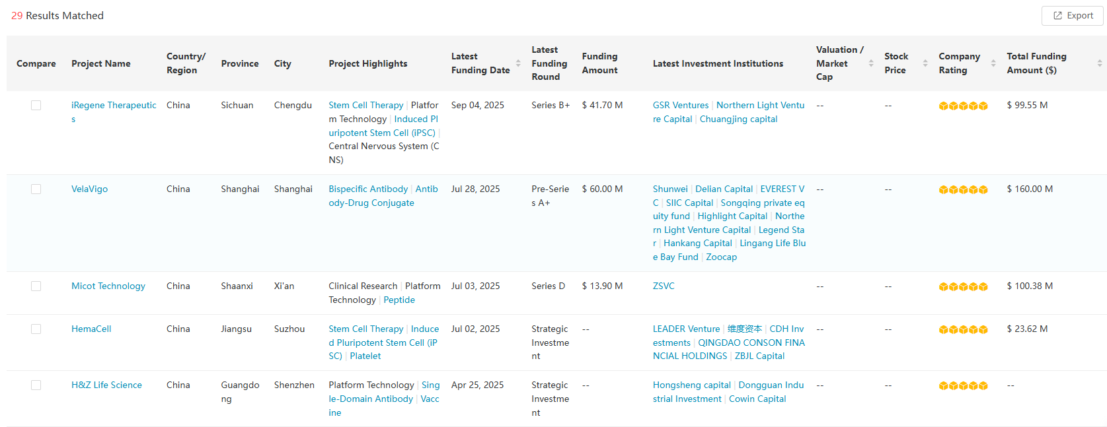Open Chuangjing capital investor link

[738, 119]
